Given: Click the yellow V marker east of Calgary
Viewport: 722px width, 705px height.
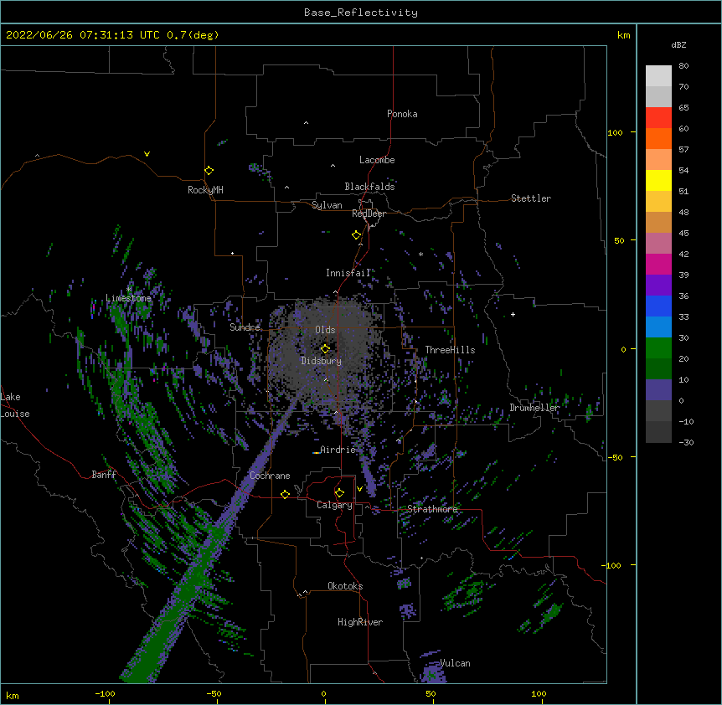Looking at the screenshot, I should point(359,489).
